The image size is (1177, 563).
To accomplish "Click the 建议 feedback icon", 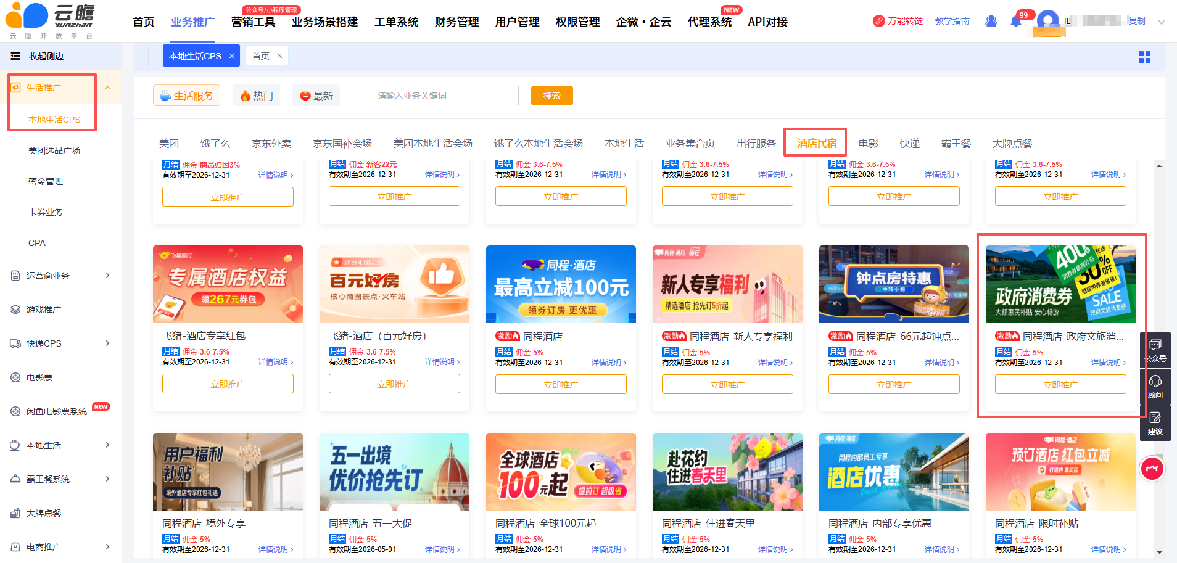I will pos(1155,422).
